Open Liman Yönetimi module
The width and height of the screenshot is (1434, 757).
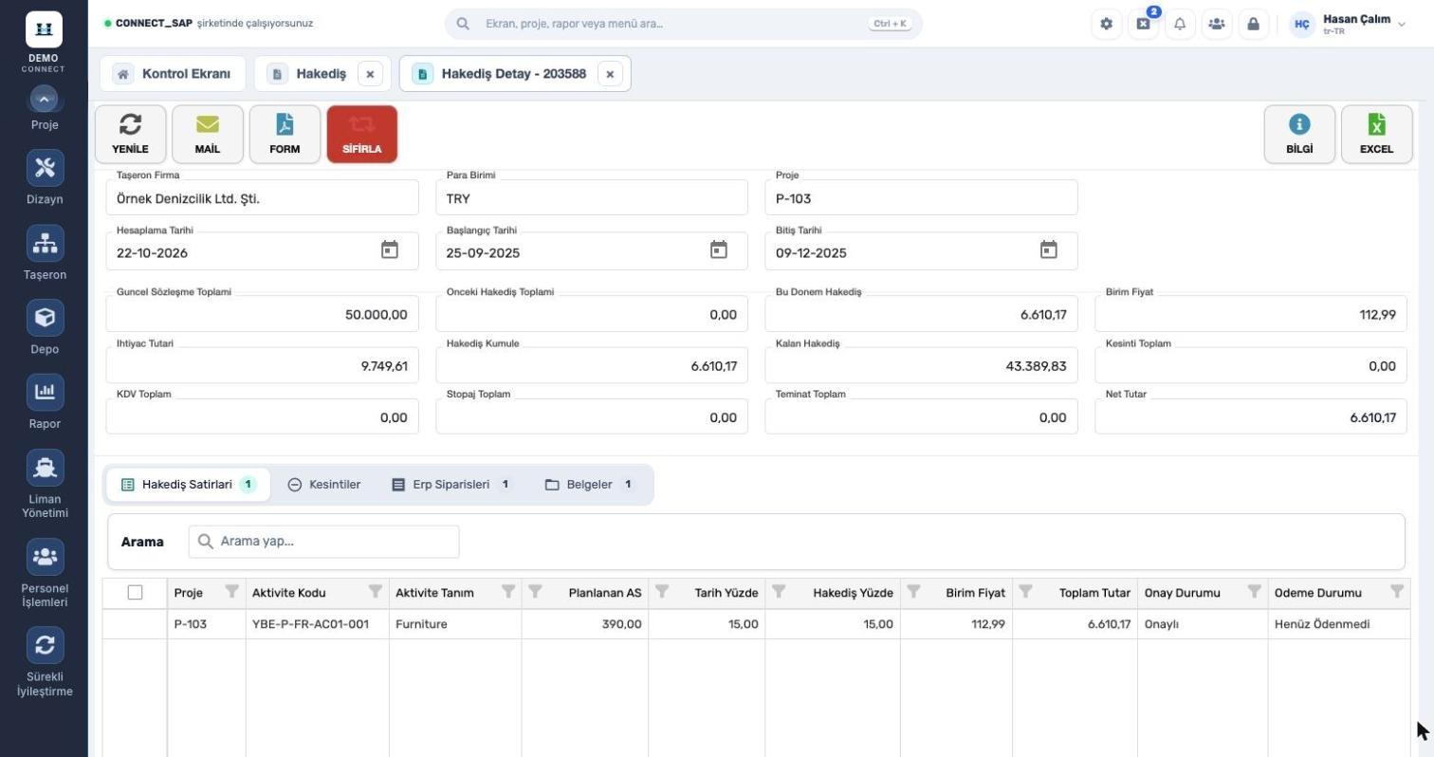45,484
